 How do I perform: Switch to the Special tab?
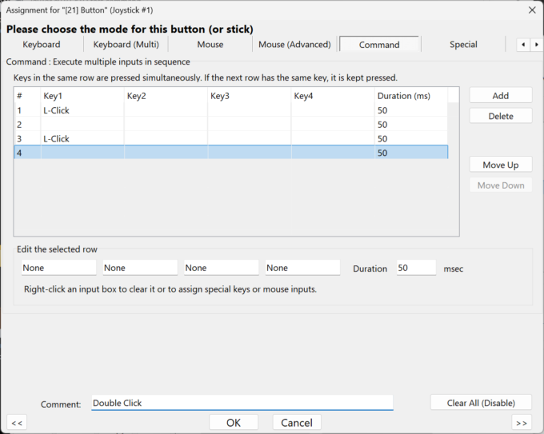[x=463, y=45]
